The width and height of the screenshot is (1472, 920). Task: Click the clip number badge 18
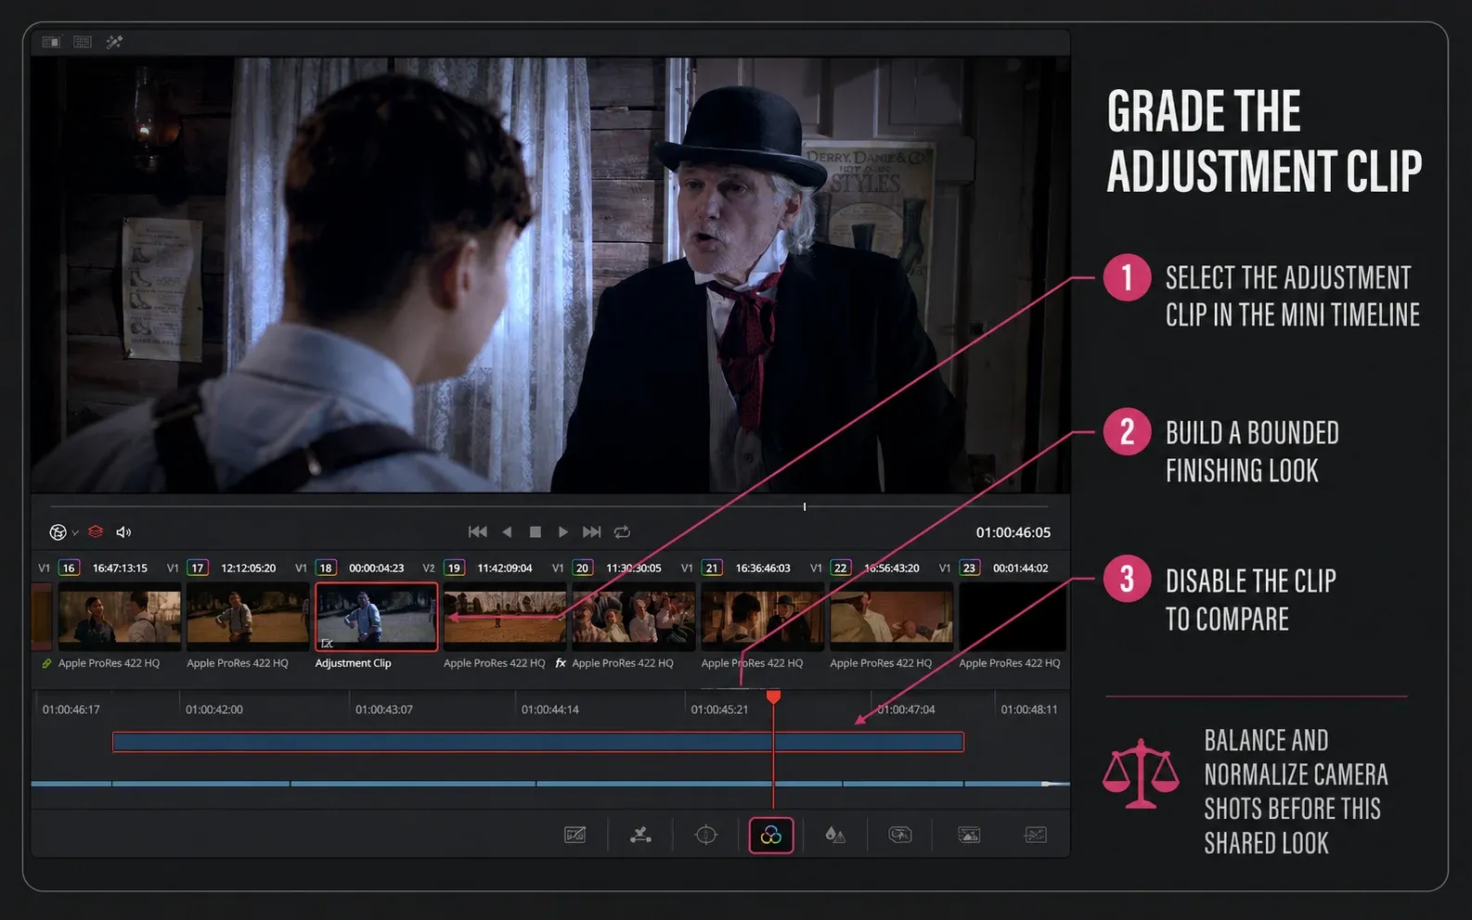pos(326,568)
